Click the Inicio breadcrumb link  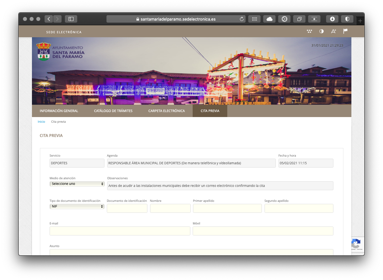41,122
